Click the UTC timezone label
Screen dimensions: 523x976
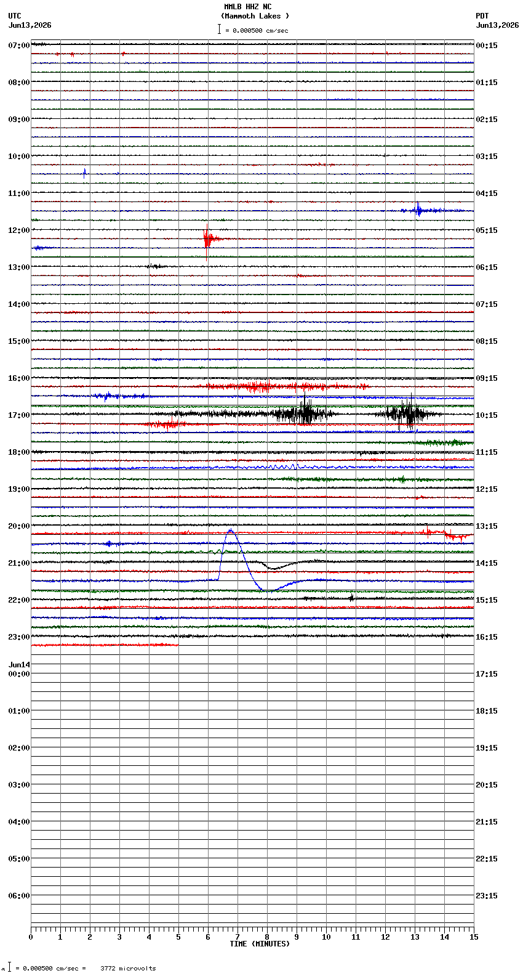15,16
